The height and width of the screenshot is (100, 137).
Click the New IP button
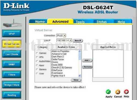click(x=78, y=41)
